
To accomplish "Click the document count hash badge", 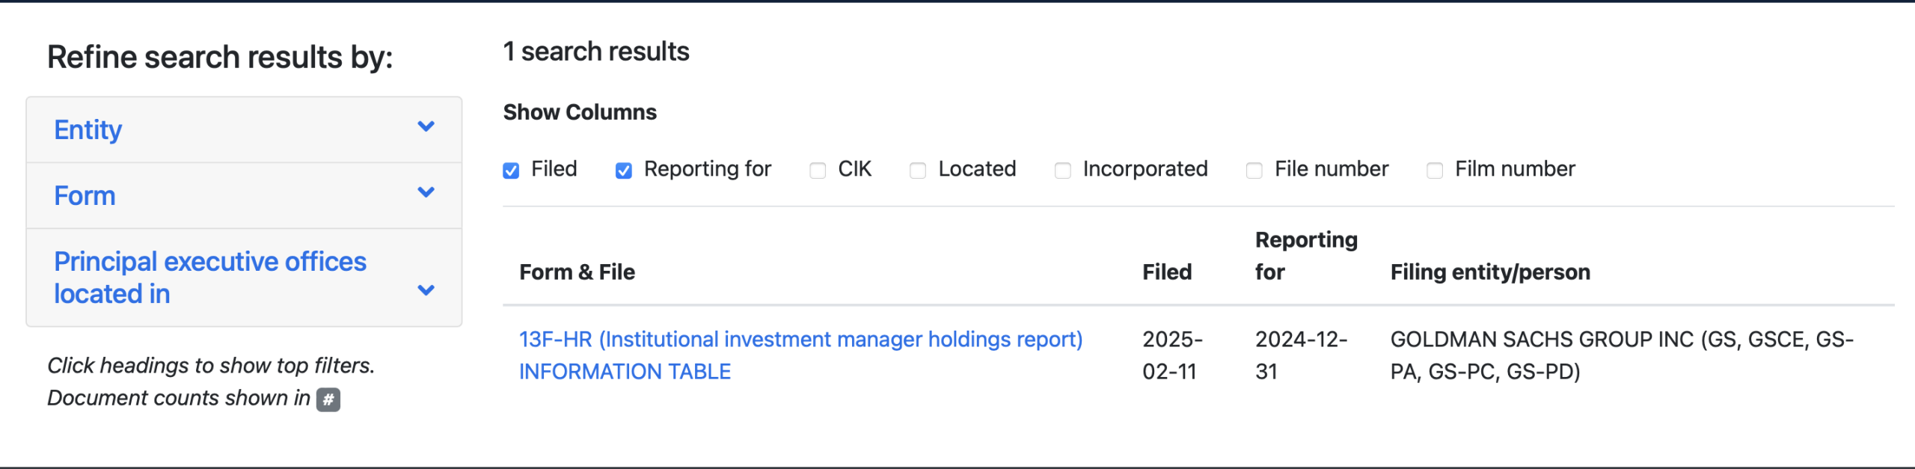I will (328, 399).
